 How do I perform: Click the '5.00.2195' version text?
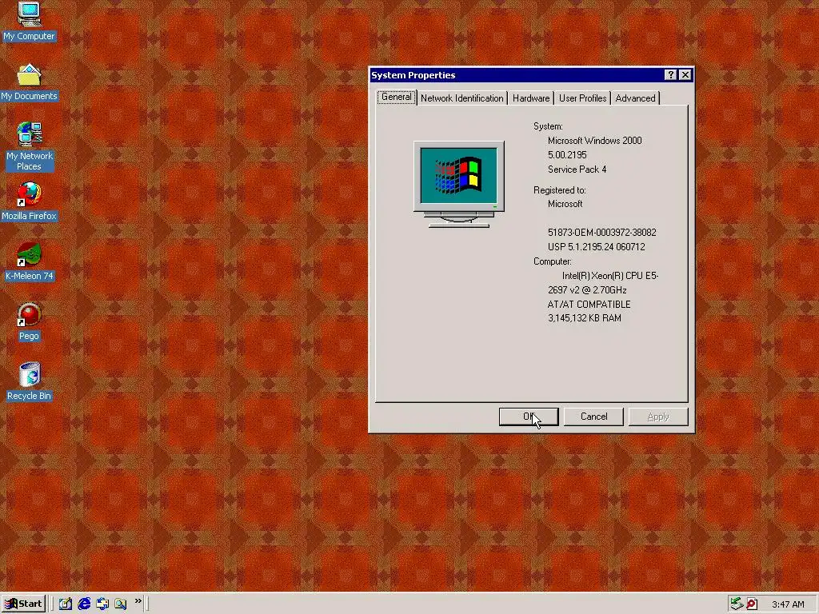(x=567, y=155)
